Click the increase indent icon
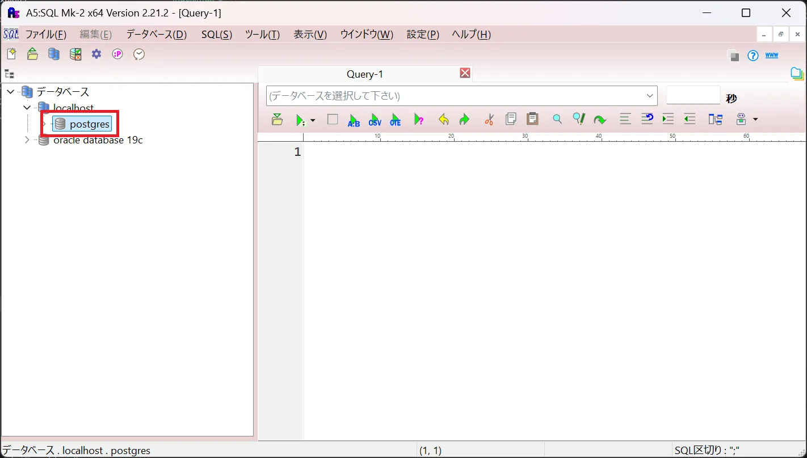The width and height of the screenshot is (807, 458). tap(668, 119)
